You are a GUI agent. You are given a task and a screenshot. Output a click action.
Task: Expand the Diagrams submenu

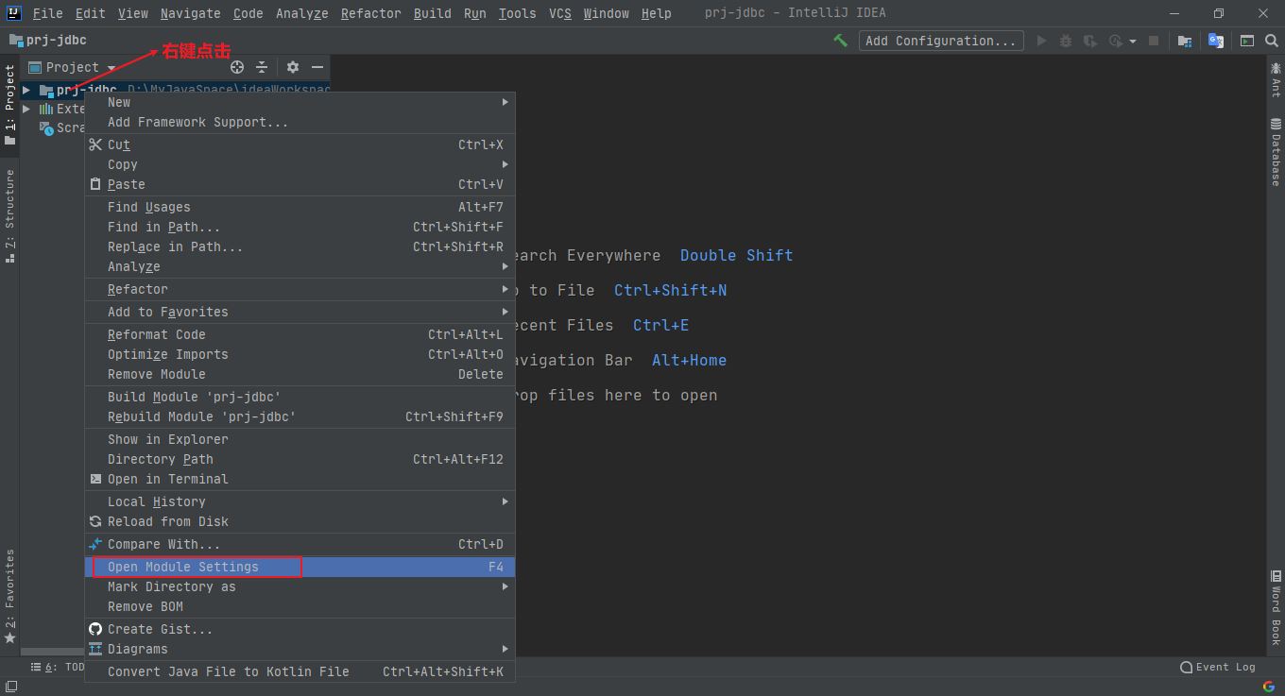[x=505, y=649]
